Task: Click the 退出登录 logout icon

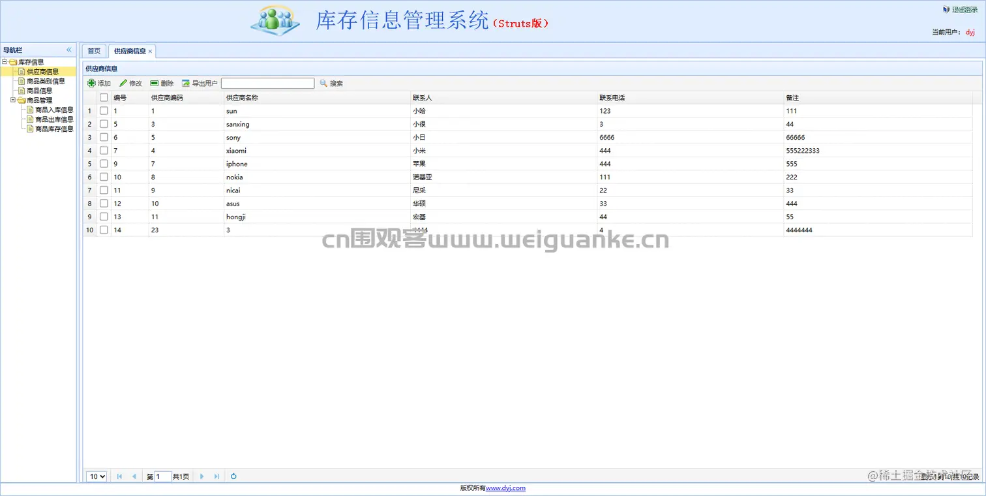Action: [946, 10]
